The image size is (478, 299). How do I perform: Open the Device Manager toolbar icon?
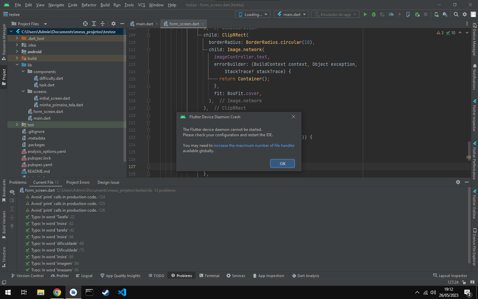pyautogui.click(x=437, y=14)
